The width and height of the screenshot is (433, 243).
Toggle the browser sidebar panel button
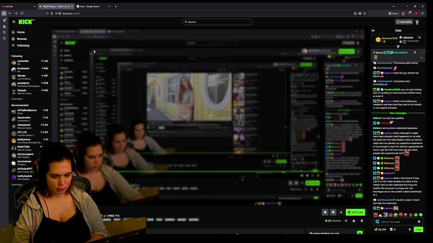coord(4,13)
